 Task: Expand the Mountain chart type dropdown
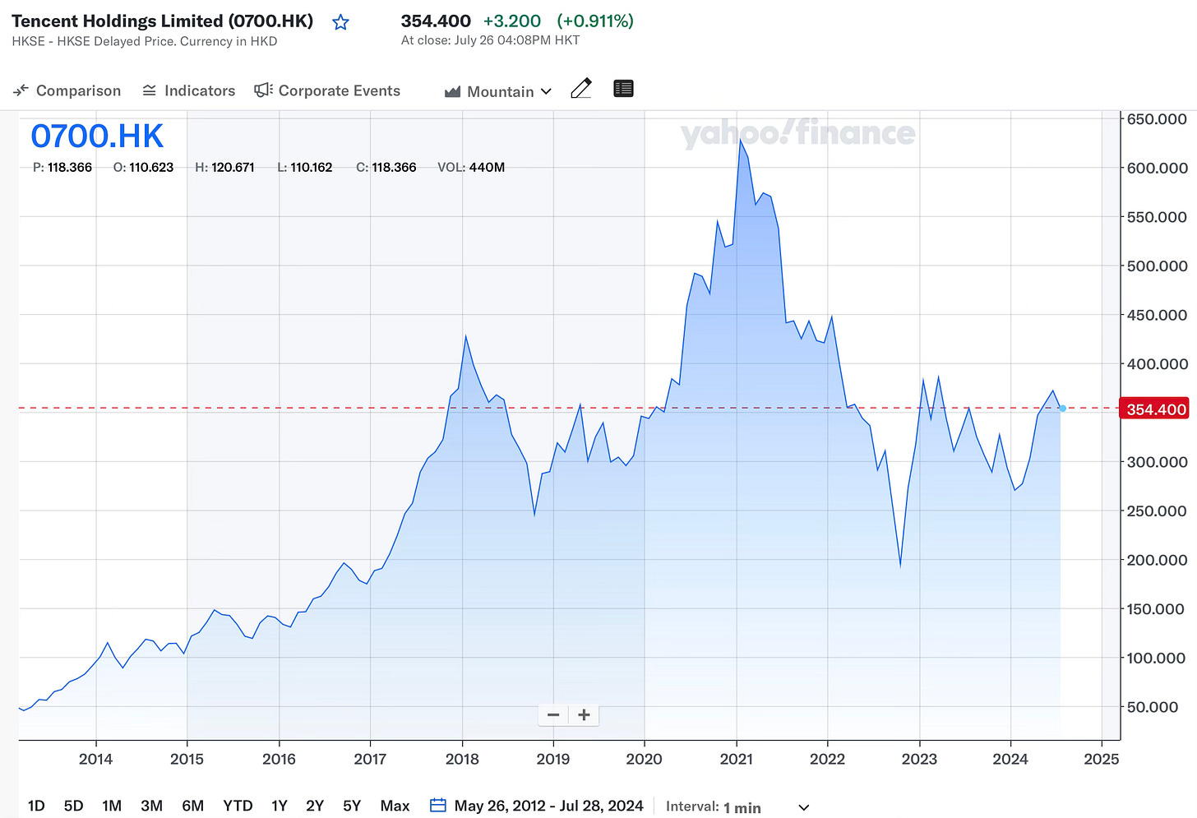498,91
